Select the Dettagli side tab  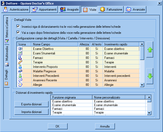click(x=7, y=77)
